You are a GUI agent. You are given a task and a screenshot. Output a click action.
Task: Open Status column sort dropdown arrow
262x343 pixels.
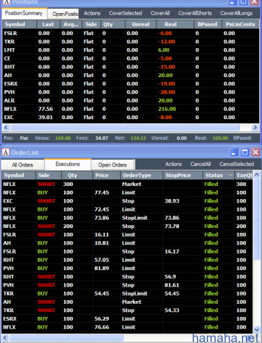tap(230, 176)
